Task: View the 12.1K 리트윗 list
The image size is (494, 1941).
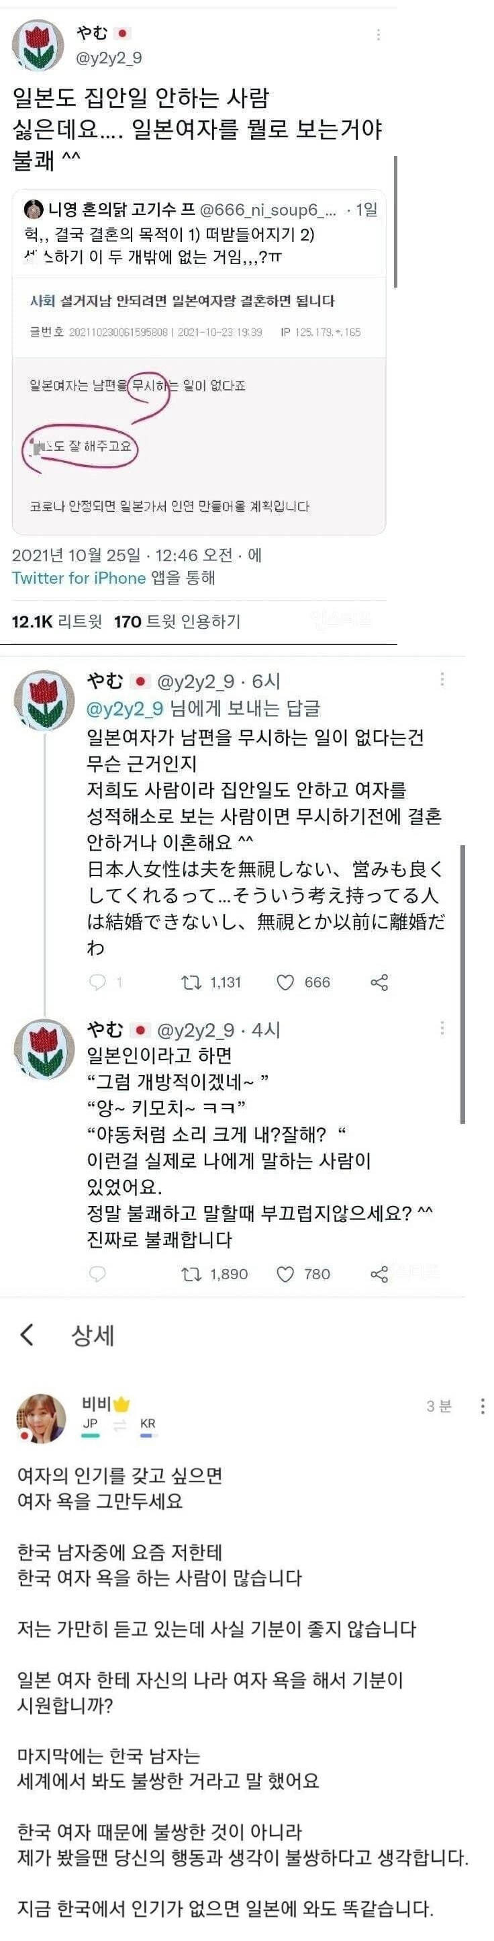Action: click(56, 621)
